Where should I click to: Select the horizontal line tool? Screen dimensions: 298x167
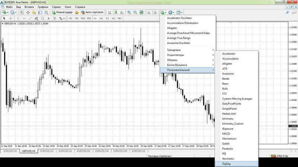24,18
